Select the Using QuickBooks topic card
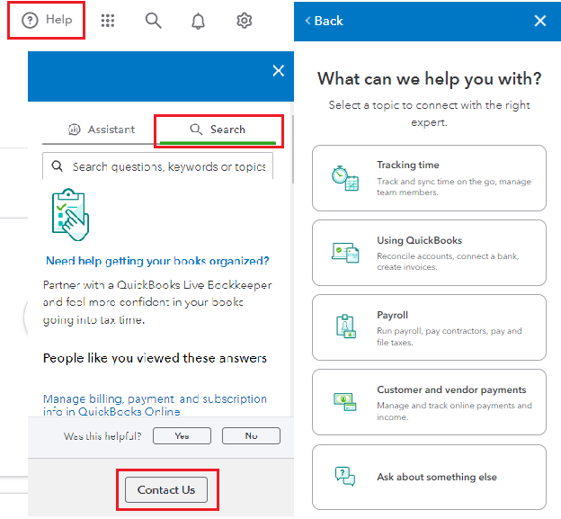 click(x=429, y=253)
